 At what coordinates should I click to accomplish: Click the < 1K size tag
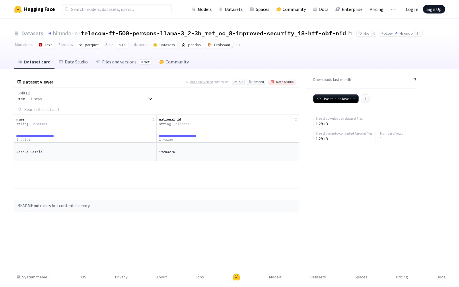coord(122,45)
